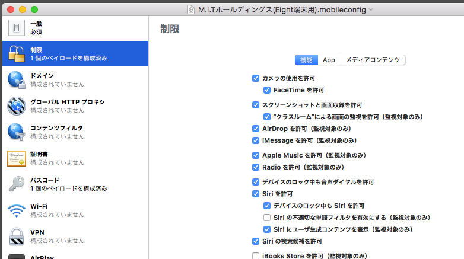Screen dimensions: 464x259
Task: Toggle スクリーンショットと画面収録を許可 checkbox
Action: (x=256, y=105)
